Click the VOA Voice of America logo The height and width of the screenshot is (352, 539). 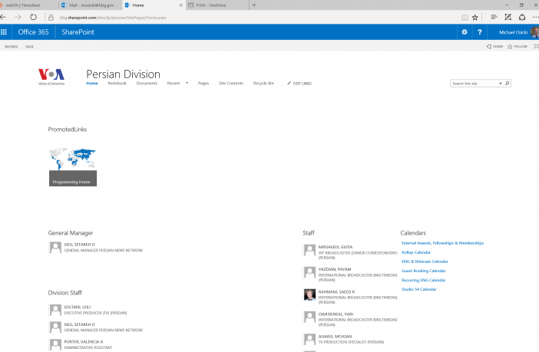tap(51, 77)
